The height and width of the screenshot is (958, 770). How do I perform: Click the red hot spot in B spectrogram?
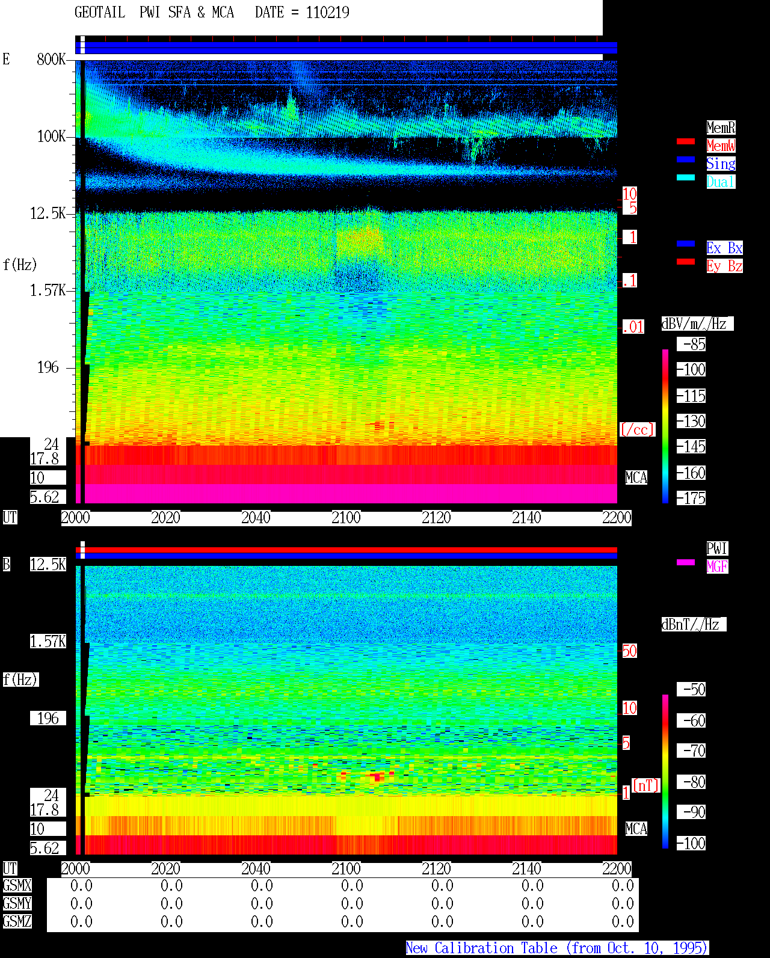(377, 776)
